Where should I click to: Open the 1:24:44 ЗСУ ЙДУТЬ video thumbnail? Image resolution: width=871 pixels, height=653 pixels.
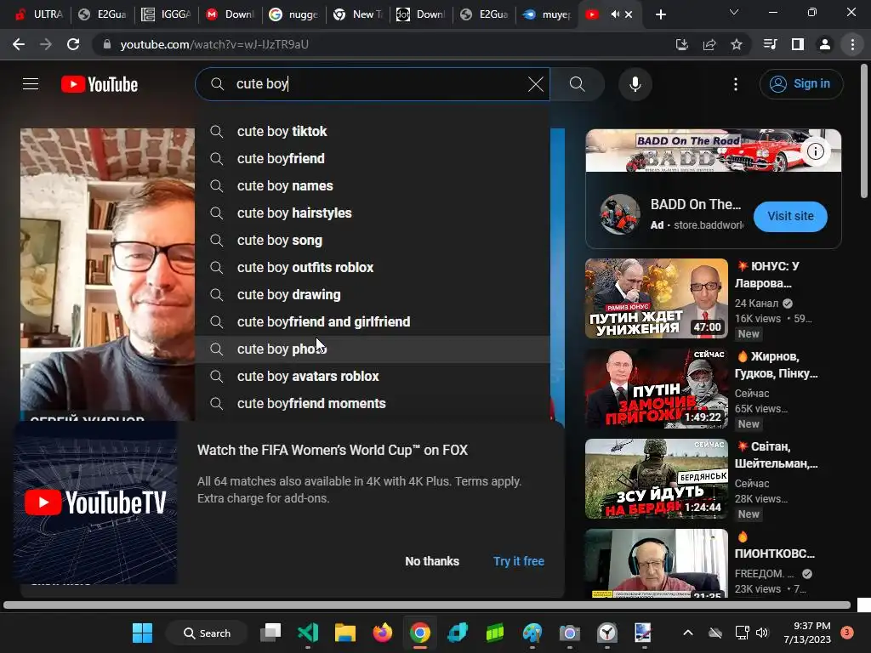point(657,479)
